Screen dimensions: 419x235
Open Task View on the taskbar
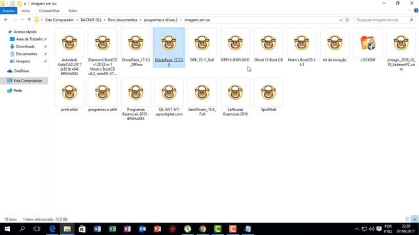(x=37, y=229)
